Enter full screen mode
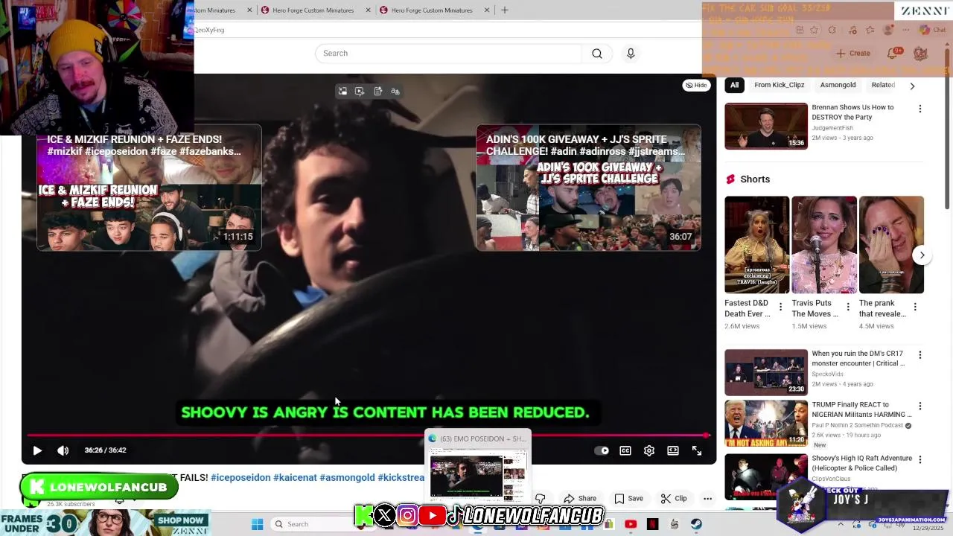This screenshot has height=536, width=953. 697,450
